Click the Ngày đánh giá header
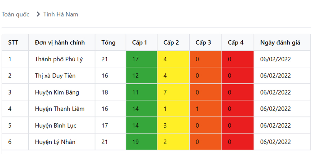 coord(280,42)
